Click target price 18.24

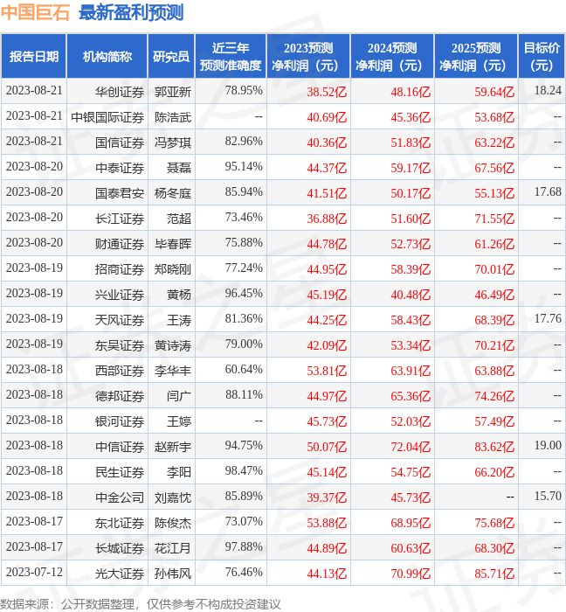(x=548, y=90)
